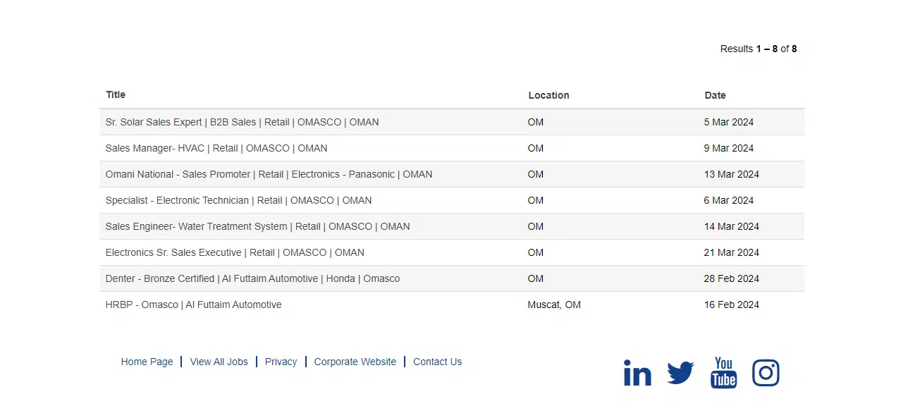Open the Contact Us link

437,362
